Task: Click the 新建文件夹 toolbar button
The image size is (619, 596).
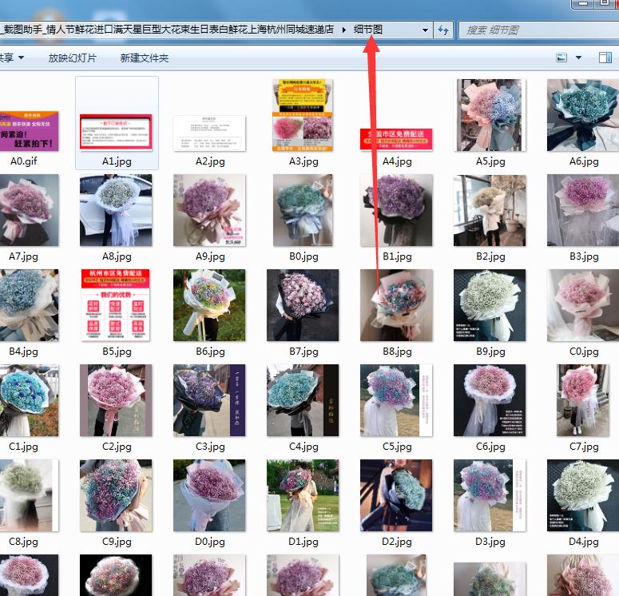Action: [144, 58]
